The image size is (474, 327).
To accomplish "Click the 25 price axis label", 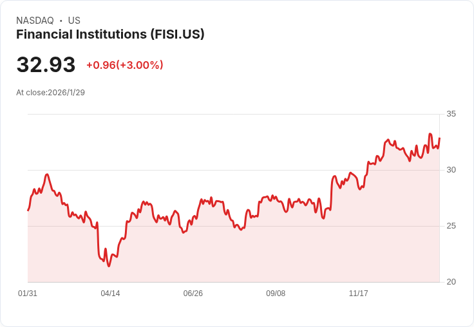I will (451, 226).
